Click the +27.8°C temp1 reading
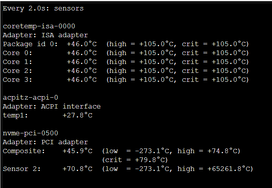The height and width of the screenshot is (188, 272). click(x=77, y=115)
